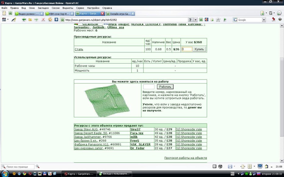
Task: Click the page with green dot toolbar icon
Action: pos(212,20)
